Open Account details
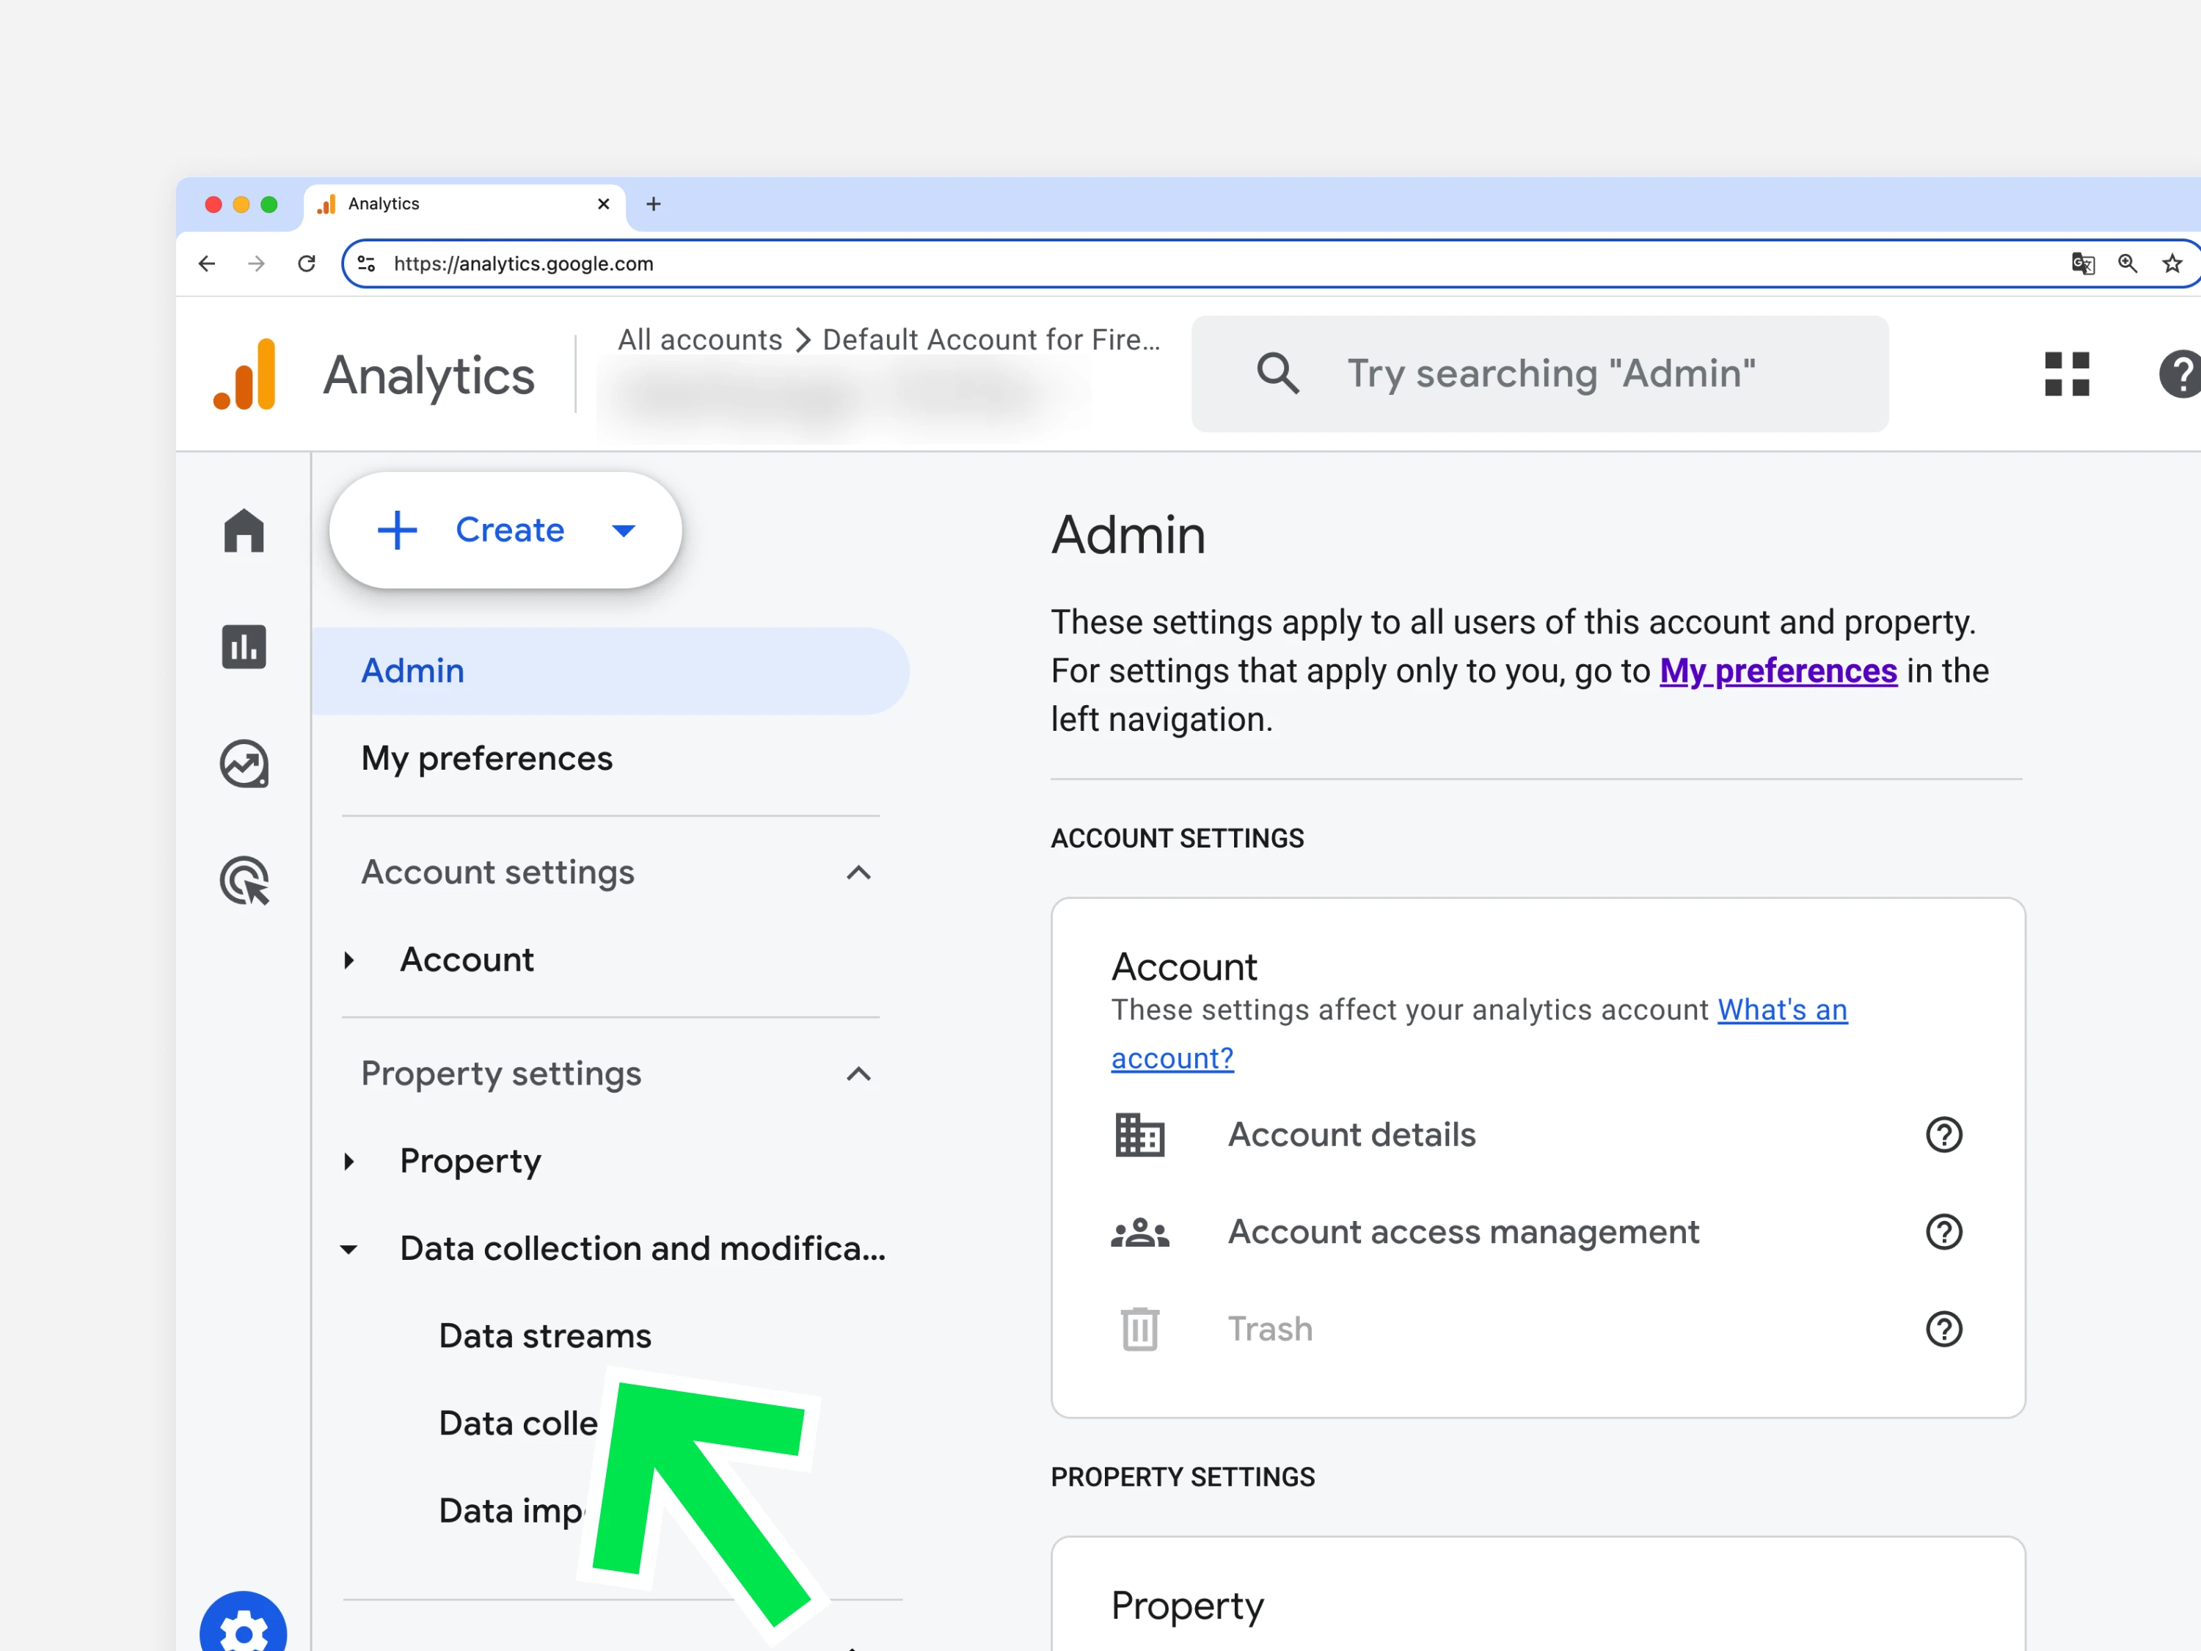Image resolution: width=2201 pixels, height=1651 pixels. pyautogui.click(x=1351, y=1134)
